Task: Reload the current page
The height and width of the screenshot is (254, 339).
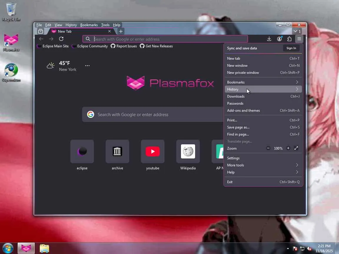Action: [x=61, y=39]
